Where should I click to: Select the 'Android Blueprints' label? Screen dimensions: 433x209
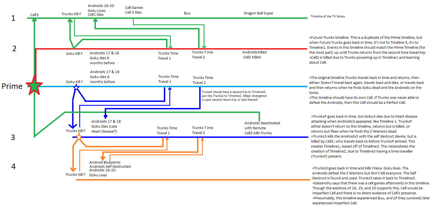[x=105, y=162]
